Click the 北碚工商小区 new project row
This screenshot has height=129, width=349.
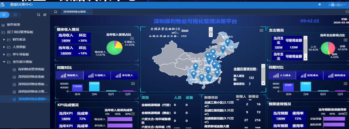pyautogui.click(x=233, y=104)
